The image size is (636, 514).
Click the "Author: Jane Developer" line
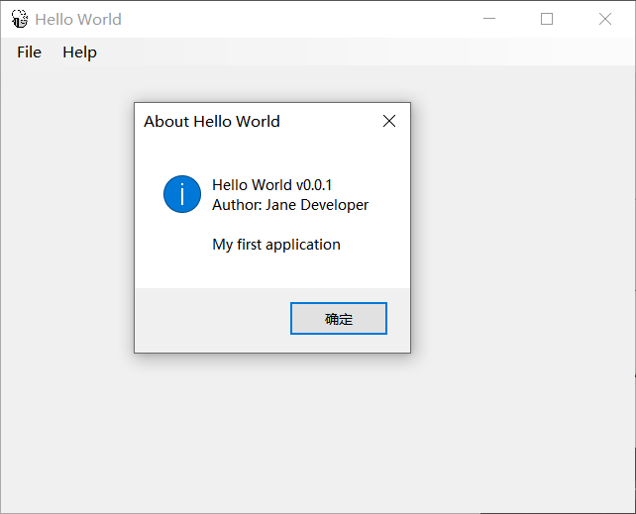tap(290, 205)
